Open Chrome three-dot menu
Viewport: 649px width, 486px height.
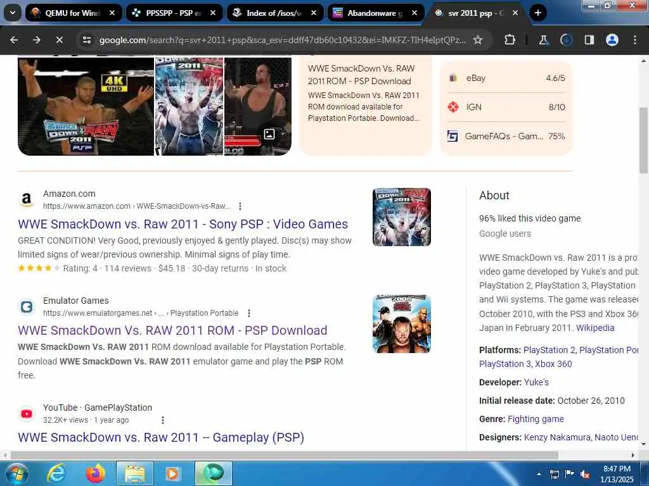635,40
